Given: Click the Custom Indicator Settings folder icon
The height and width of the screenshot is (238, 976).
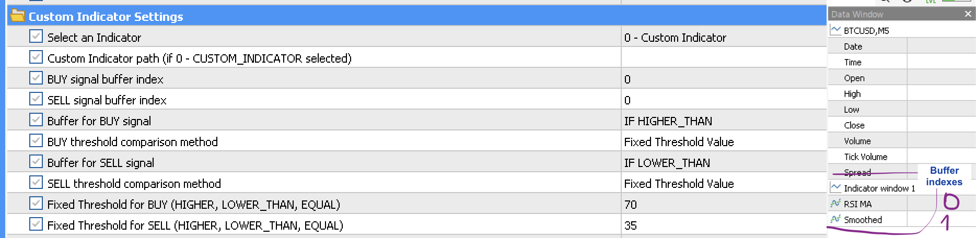Looking at the screenshot, I should coord(18,16).
